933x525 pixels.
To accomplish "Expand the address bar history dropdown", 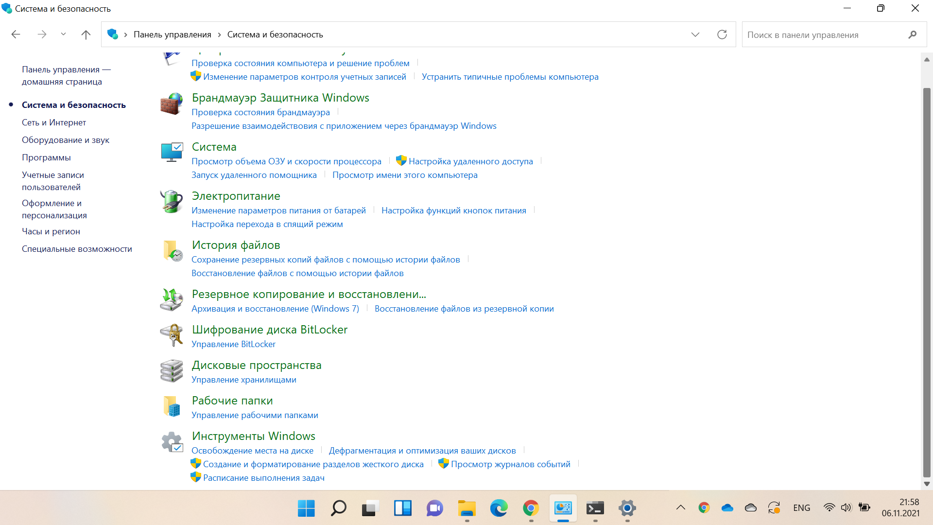I will tap(695, 35).
